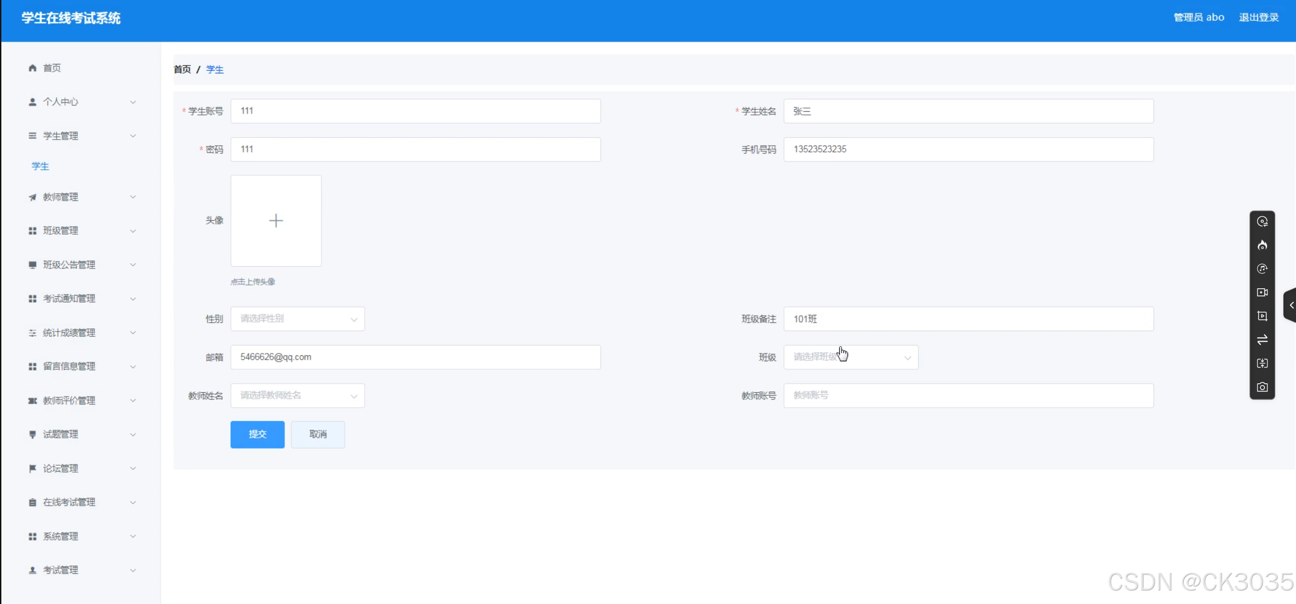The height and width of the screenshot is (604, 1296).
Task: Click the 提交 submit button
Action: click(257, 434)
